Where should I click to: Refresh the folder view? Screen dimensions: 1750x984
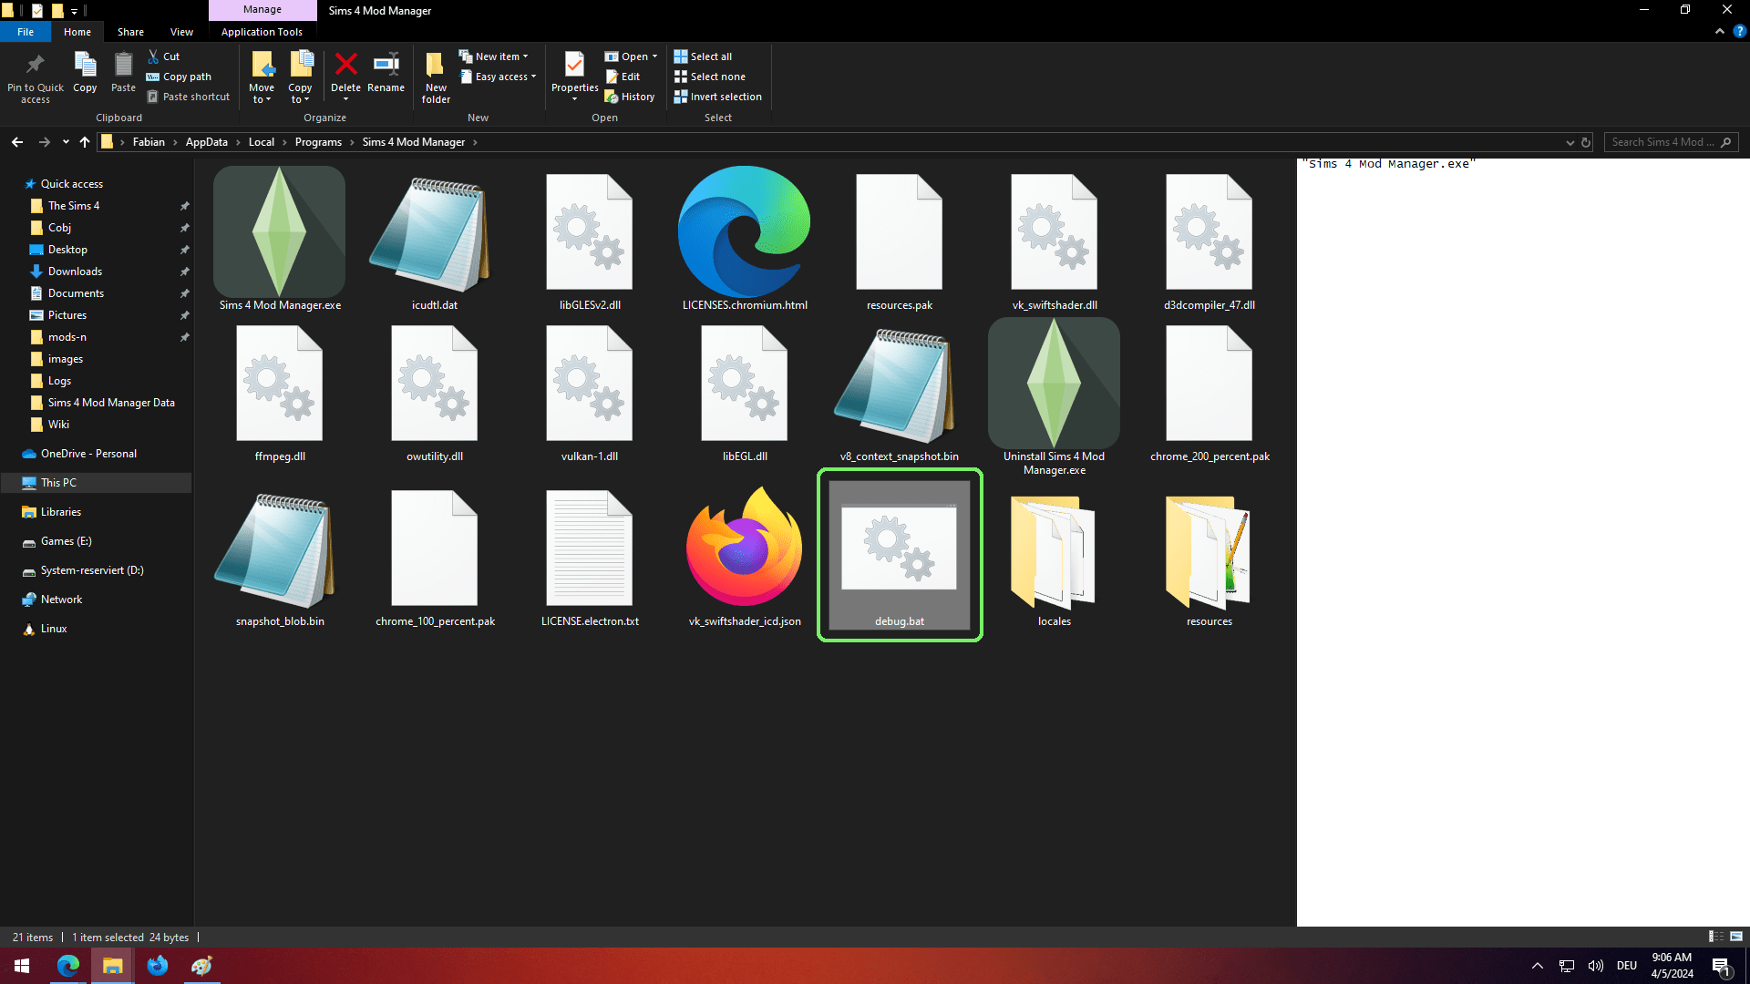(1586, 142)
